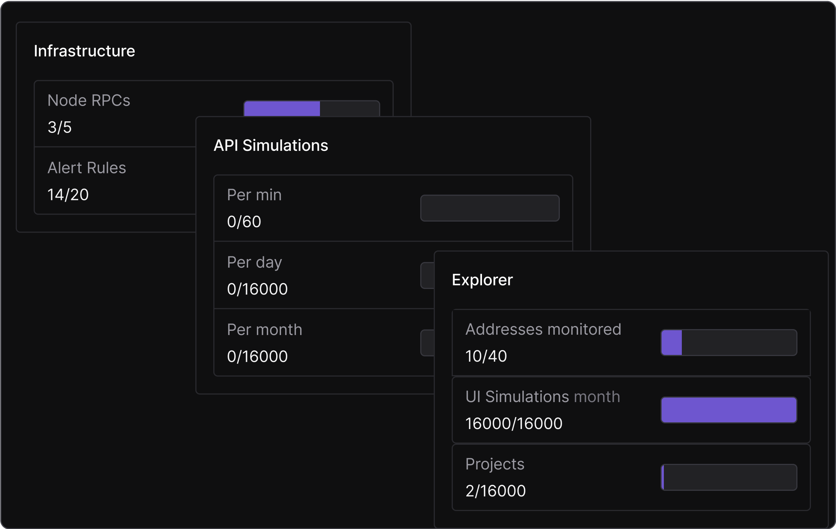
Task: Click the Addresses monitored label
Action: [x=543, y=329]
